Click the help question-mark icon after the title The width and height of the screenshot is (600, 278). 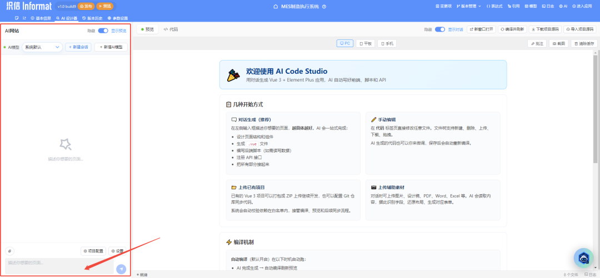(324, 7)
